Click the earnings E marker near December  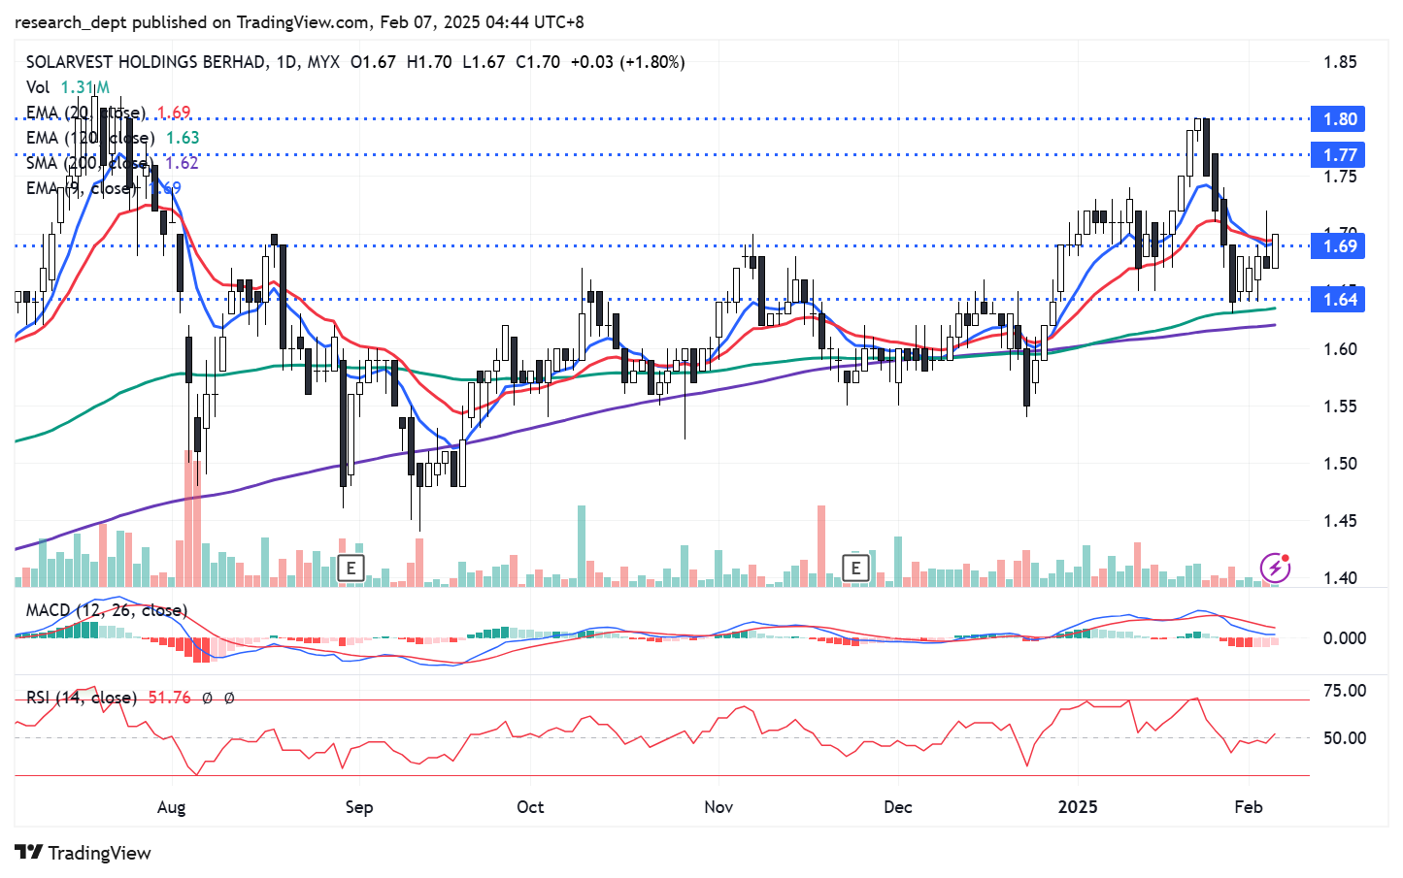click(855, 568)
